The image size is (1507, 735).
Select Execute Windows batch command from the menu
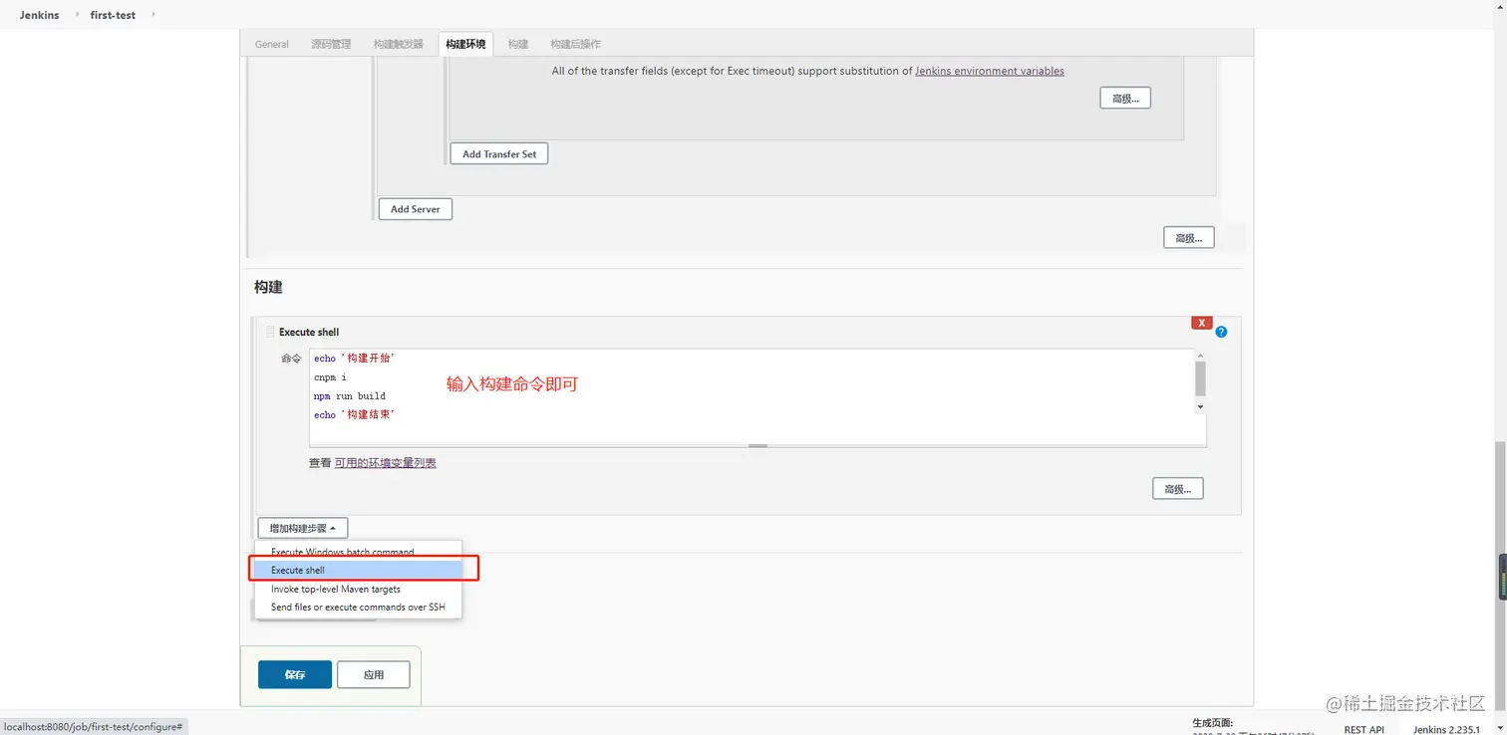click(344, 552)
